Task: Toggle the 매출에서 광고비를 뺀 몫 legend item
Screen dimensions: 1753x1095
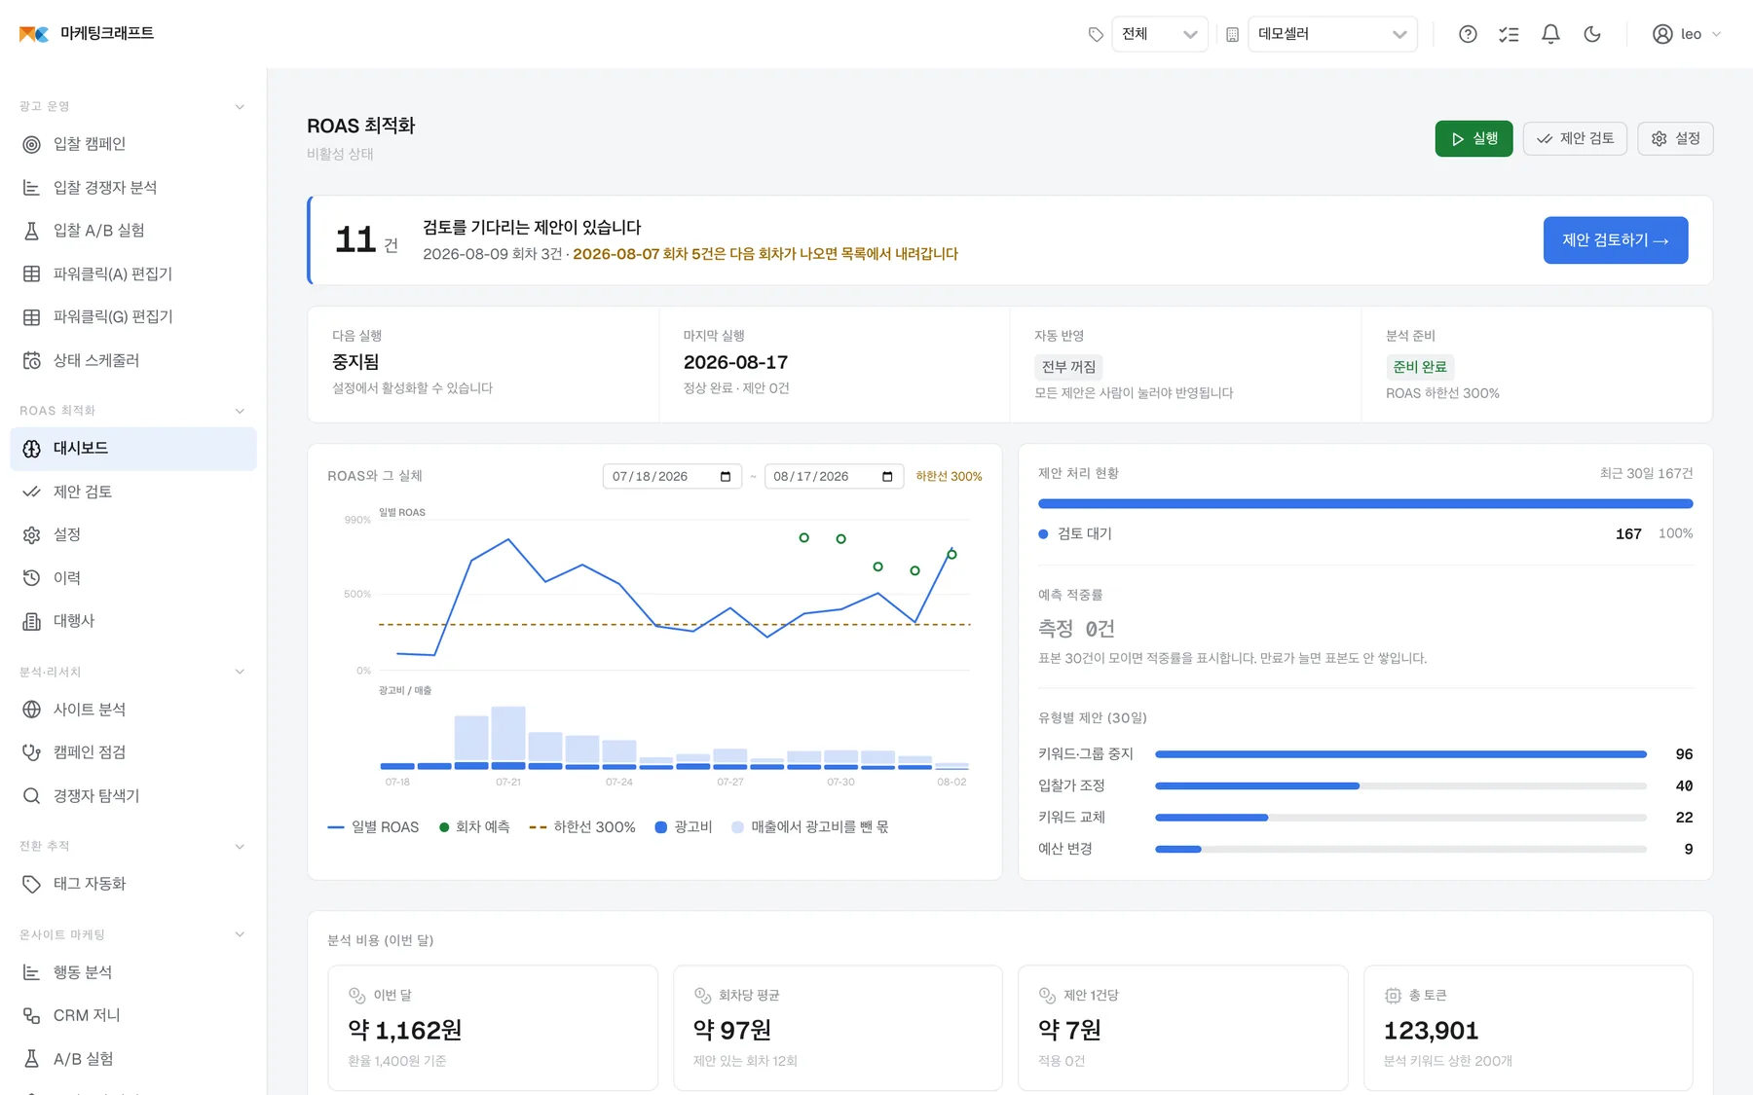Action: tap(809, 827)
